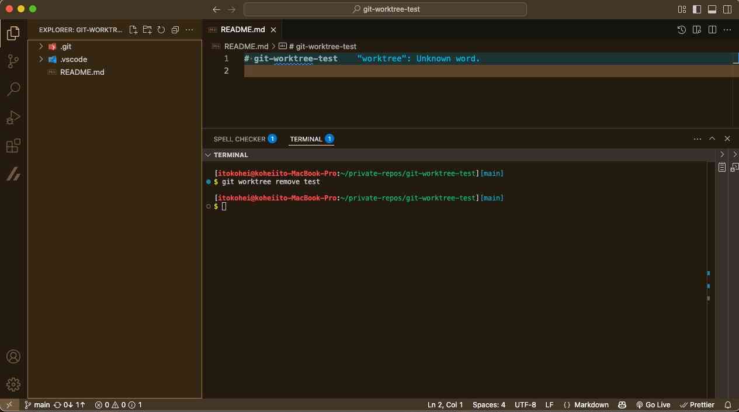739x412 pixels.
Task: Toggle secondary side bar layout button
Action: [727, 9]
